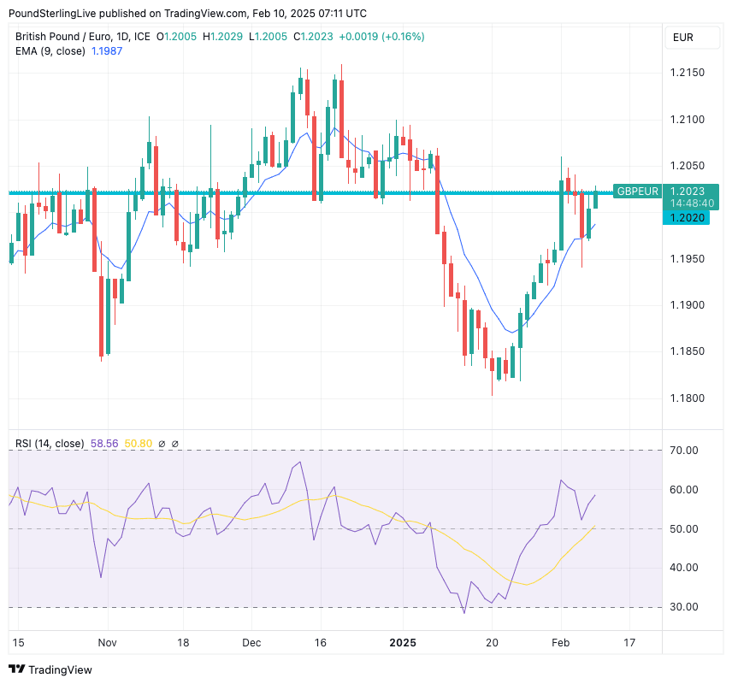Image resolution: width=732 pixels, height=684 pixels.
Task: Click the second ø symbol in RSI legend
Action: [174, 444]
